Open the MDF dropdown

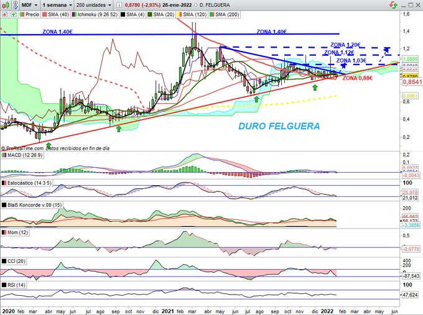pyautogui.click(x=29, y=5)
